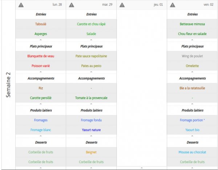Collapse Monday's Desserts chevron at the bottom
The image size is (218, 170).
point(41,168)
